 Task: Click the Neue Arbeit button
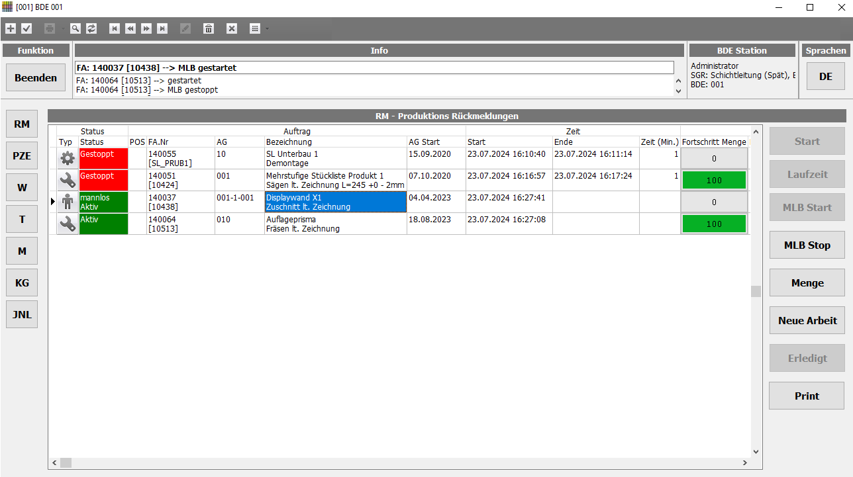click(x=807, y=320)
